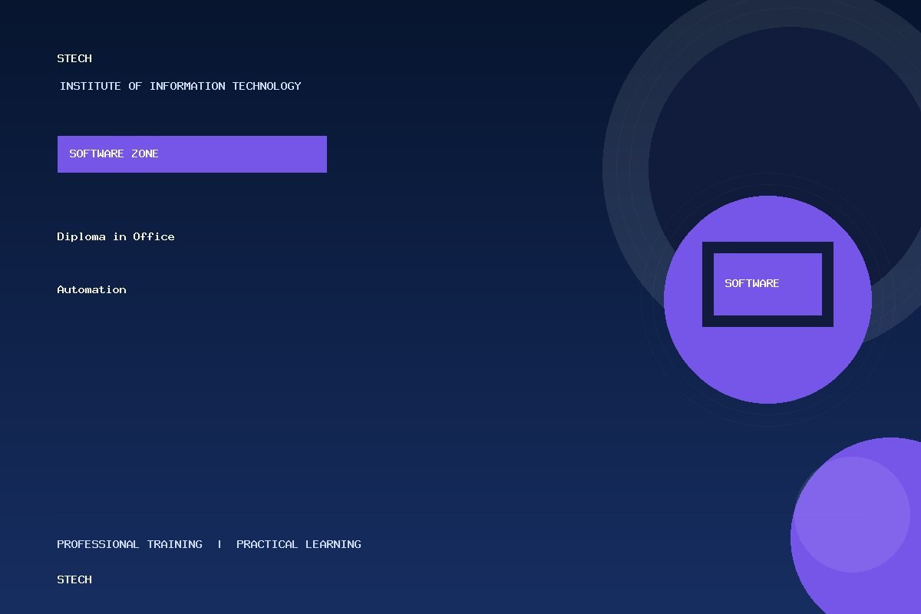Click the SOFTWARE ZONE purple banner
Image resolution: width=921 pixels, height=614 pixels.
tap(192, 154)
